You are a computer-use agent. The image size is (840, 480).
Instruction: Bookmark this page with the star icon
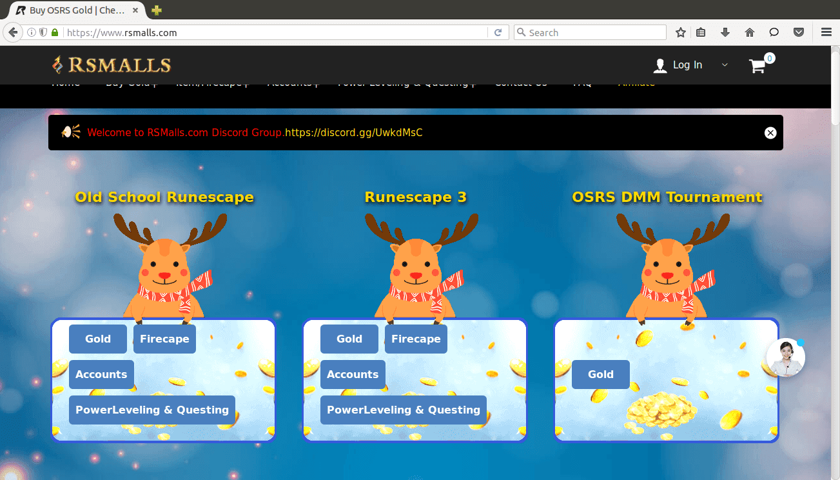pyautogui.click(x=680, y=32)
